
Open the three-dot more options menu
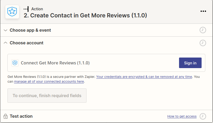(203, 11)
